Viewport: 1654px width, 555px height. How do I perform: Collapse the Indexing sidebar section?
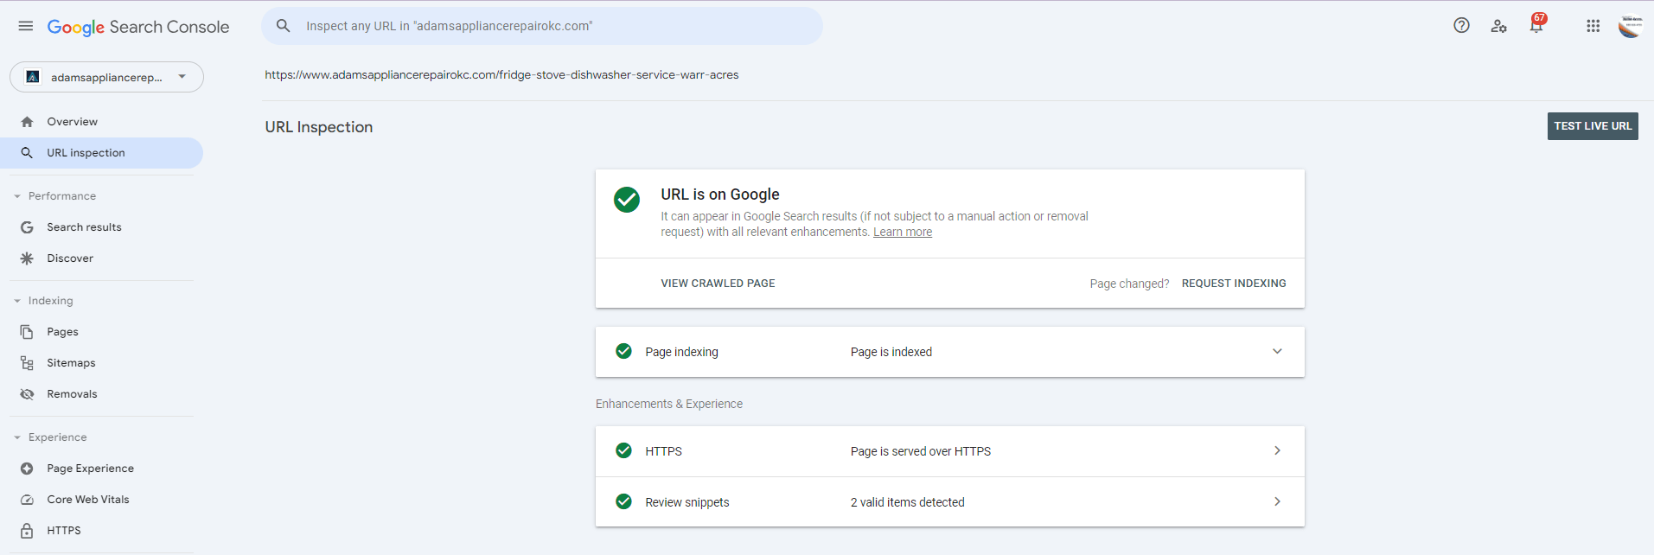(x=17, y=301)
